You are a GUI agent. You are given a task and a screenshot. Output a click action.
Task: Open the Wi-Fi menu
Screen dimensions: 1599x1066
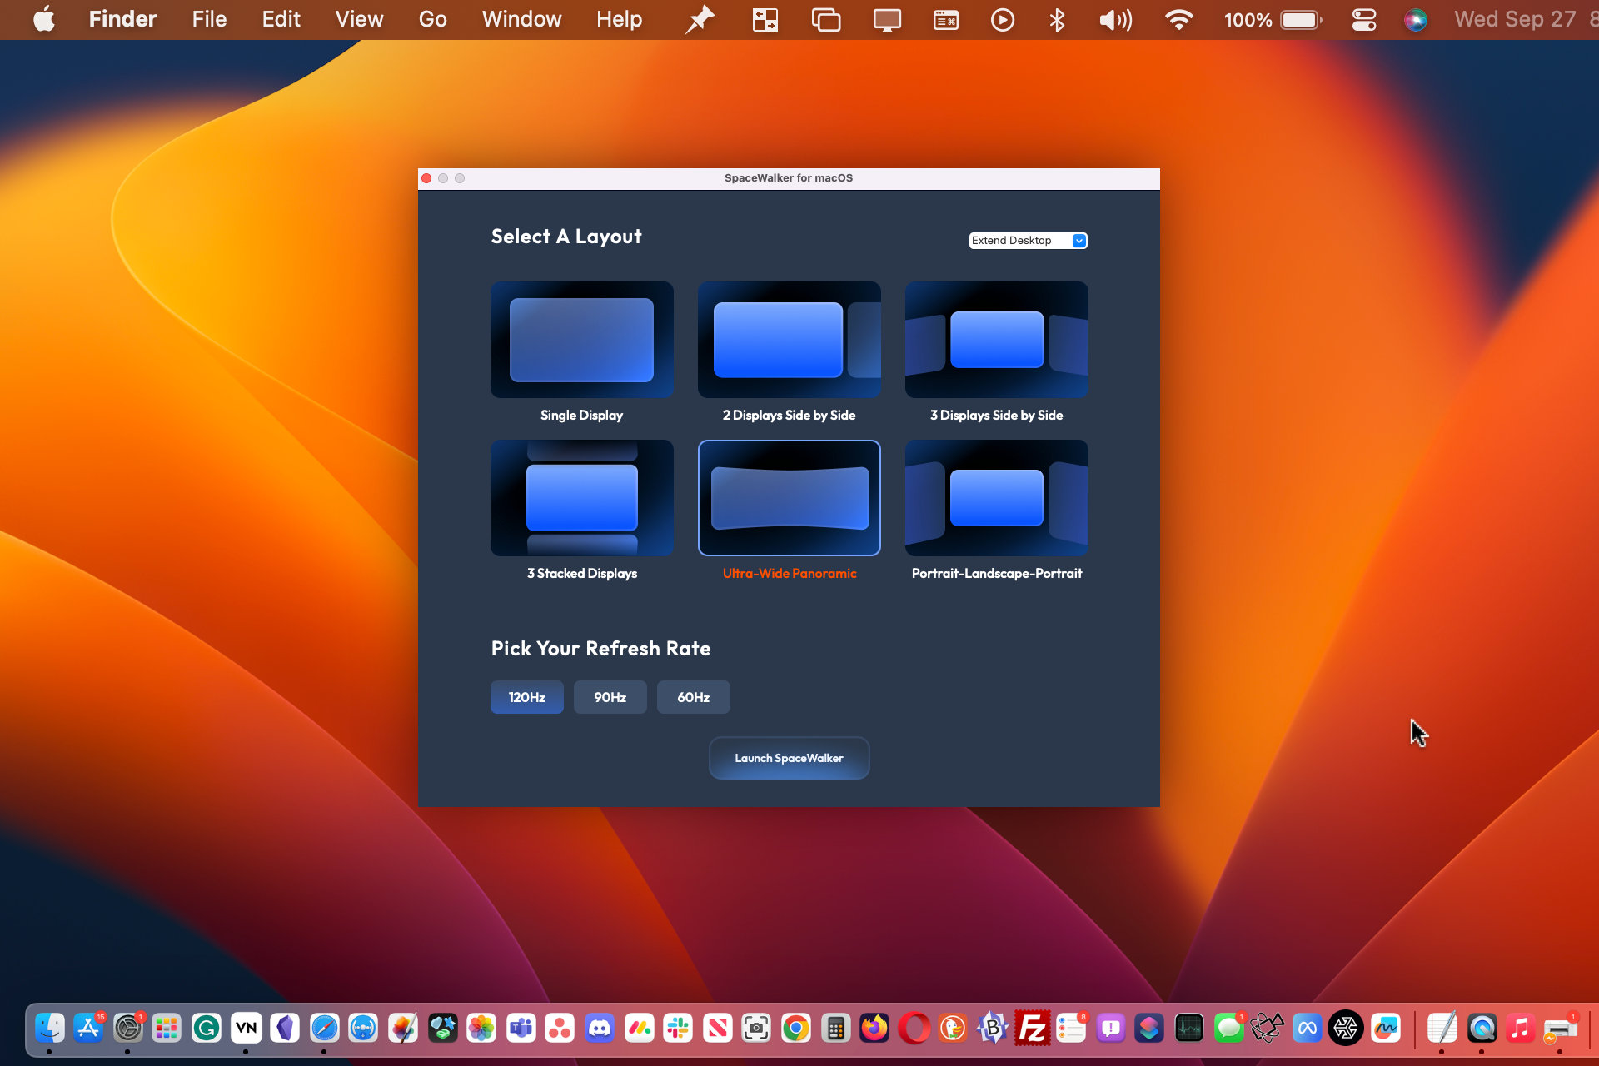click(1178, 19)
